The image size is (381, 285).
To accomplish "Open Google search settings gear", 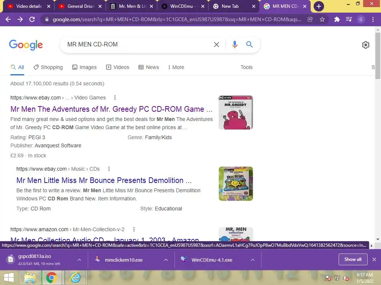I will (366, 45).
